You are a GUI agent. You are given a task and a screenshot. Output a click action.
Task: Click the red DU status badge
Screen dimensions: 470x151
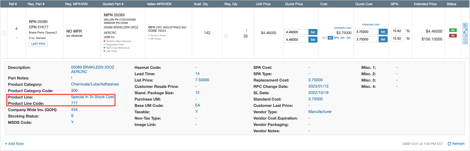(453, 36)
